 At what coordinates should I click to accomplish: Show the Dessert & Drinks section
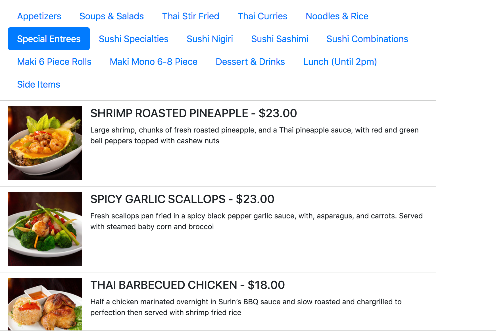point(250,62)
